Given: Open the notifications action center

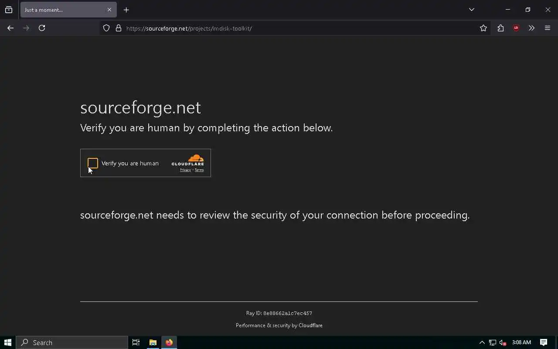Looking at the screenshot, I should (x=544, y=342).
